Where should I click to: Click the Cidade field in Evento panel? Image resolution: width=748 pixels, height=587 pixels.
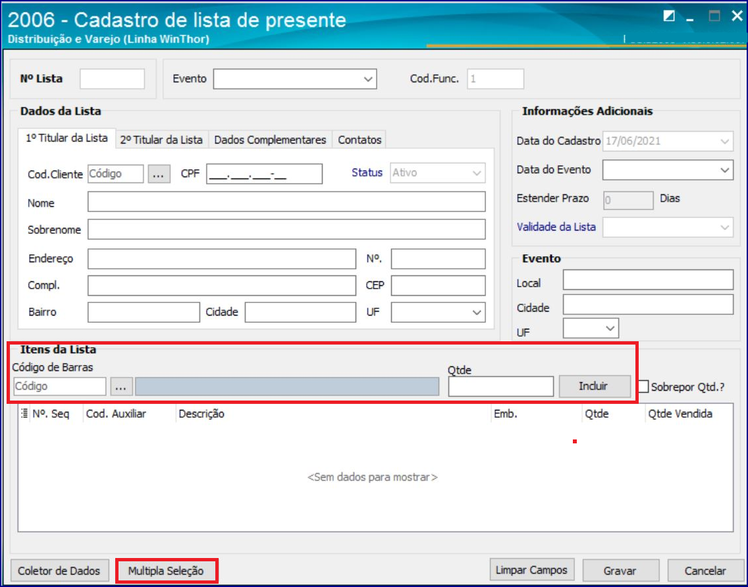[x=648, y=304]
